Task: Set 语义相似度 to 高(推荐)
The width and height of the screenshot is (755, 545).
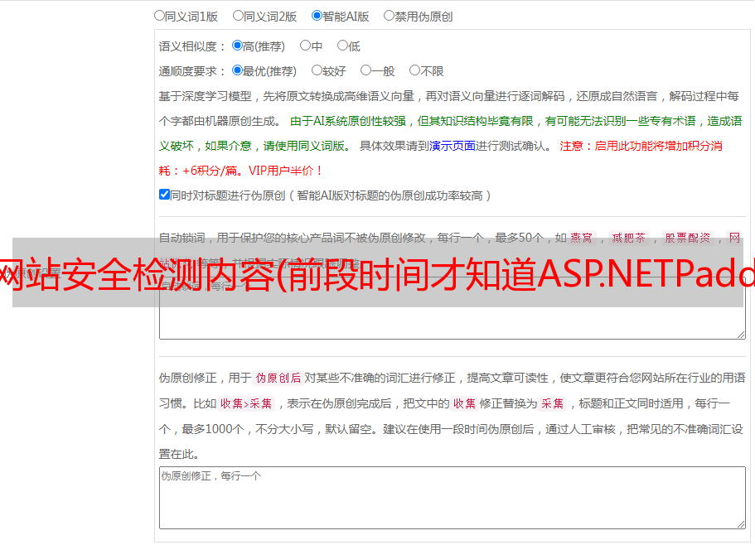Action: click(x=237, y=46)
